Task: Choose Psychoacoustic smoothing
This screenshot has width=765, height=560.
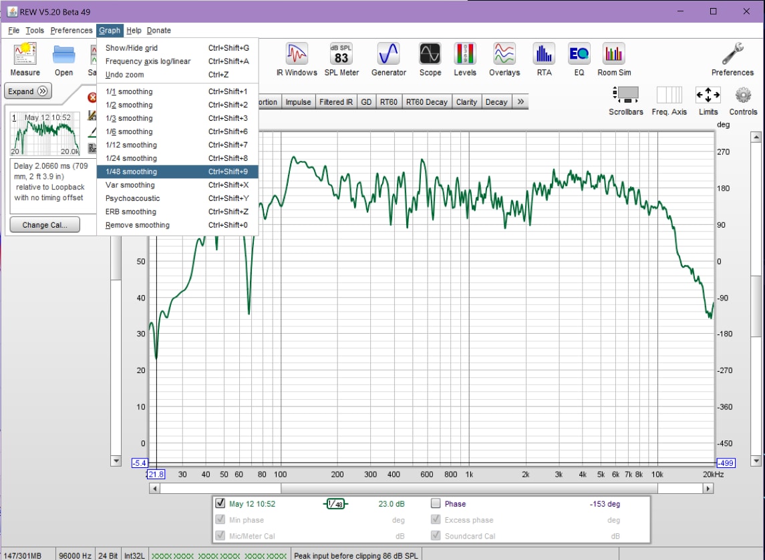Action: click(177, 198)
